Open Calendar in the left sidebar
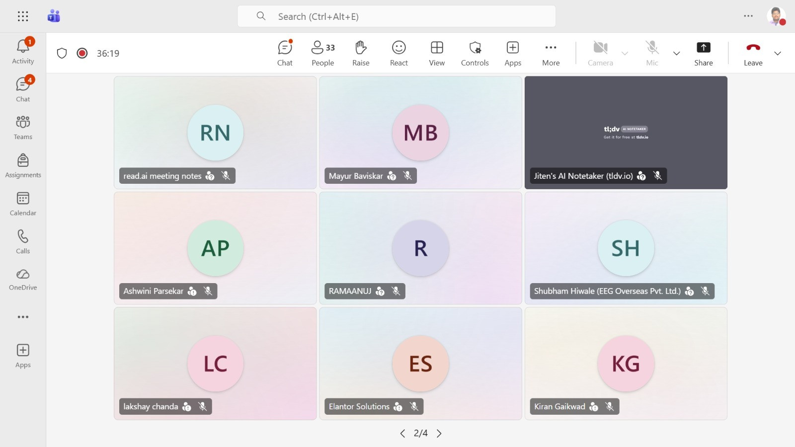 (x=23, y=204)
